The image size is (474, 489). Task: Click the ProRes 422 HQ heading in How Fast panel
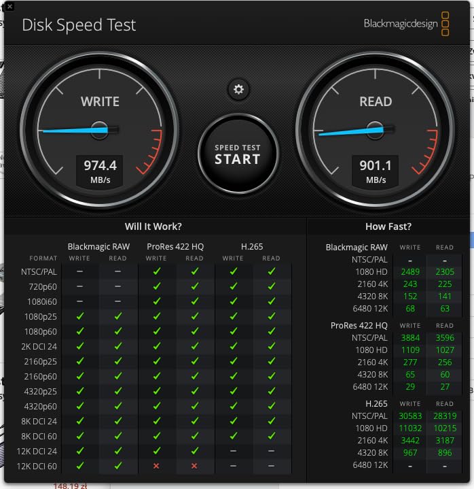359,326
